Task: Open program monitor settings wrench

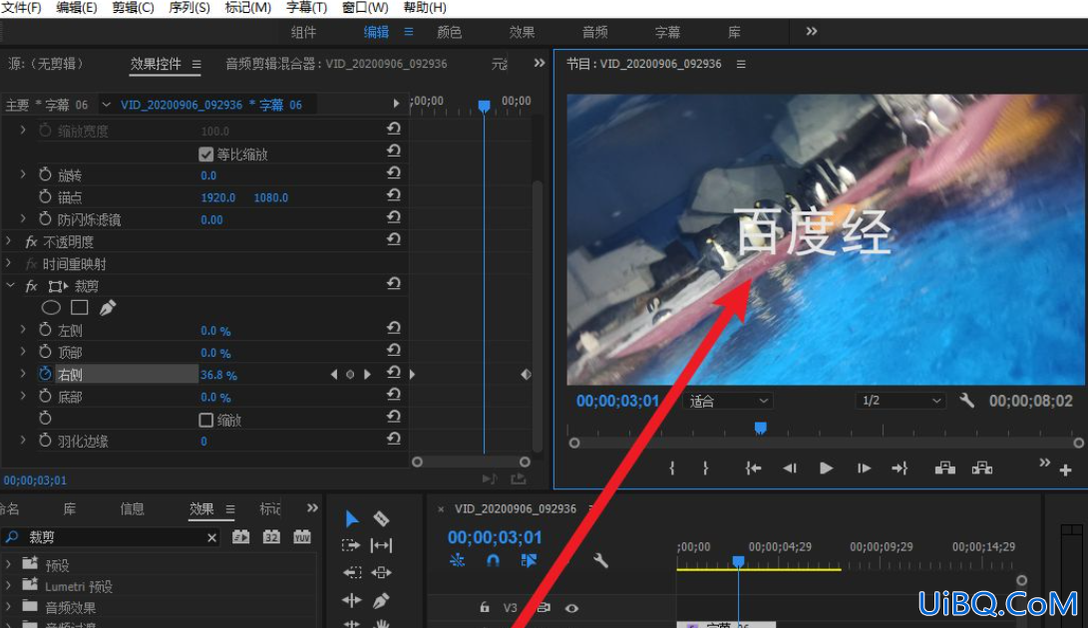Action: pos(966,401)
